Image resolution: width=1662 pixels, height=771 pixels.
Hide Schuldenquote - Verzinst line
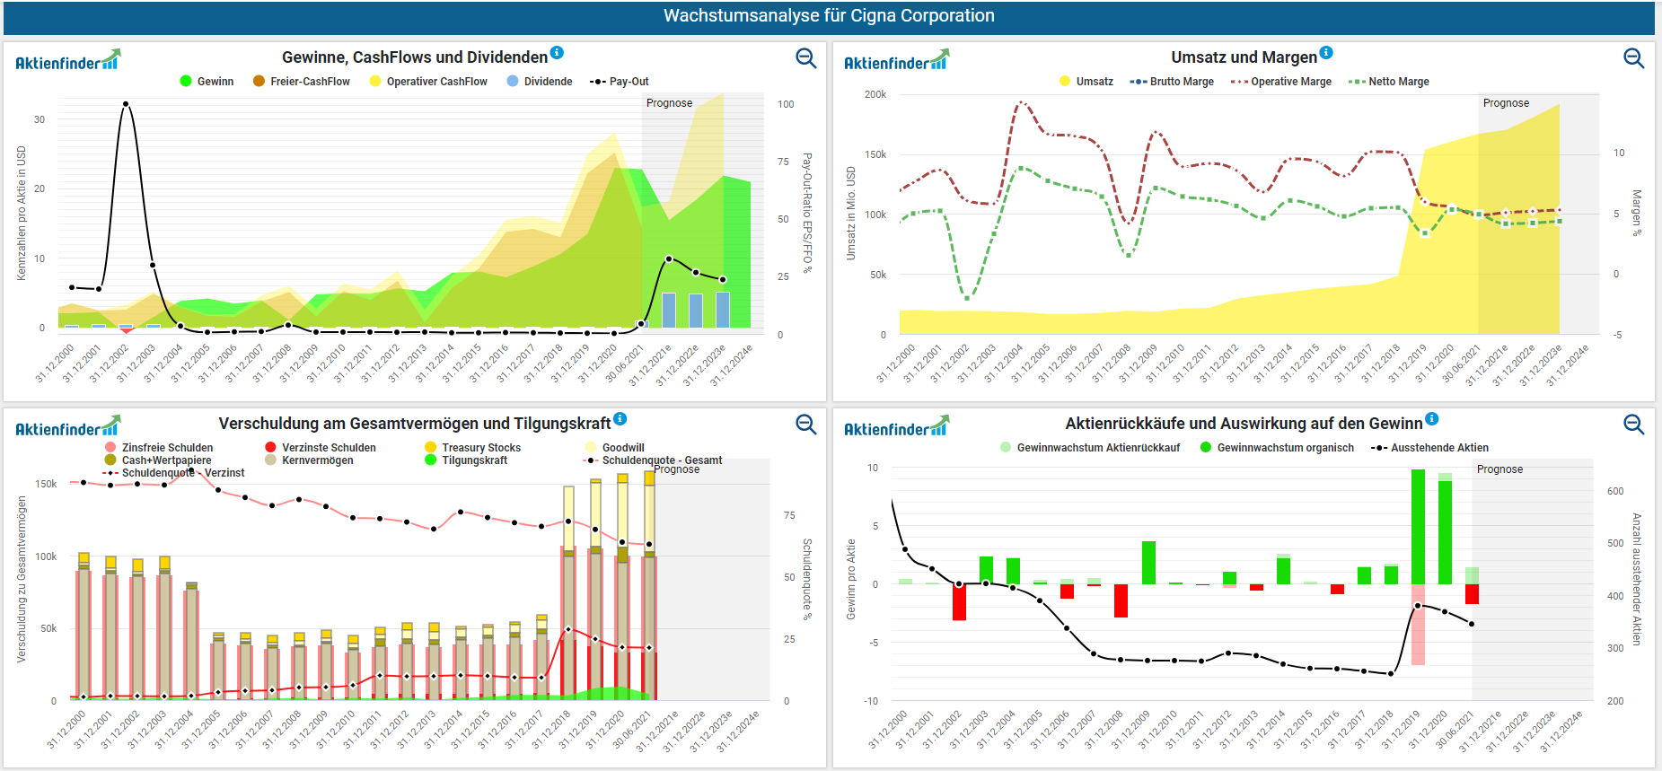173,473
